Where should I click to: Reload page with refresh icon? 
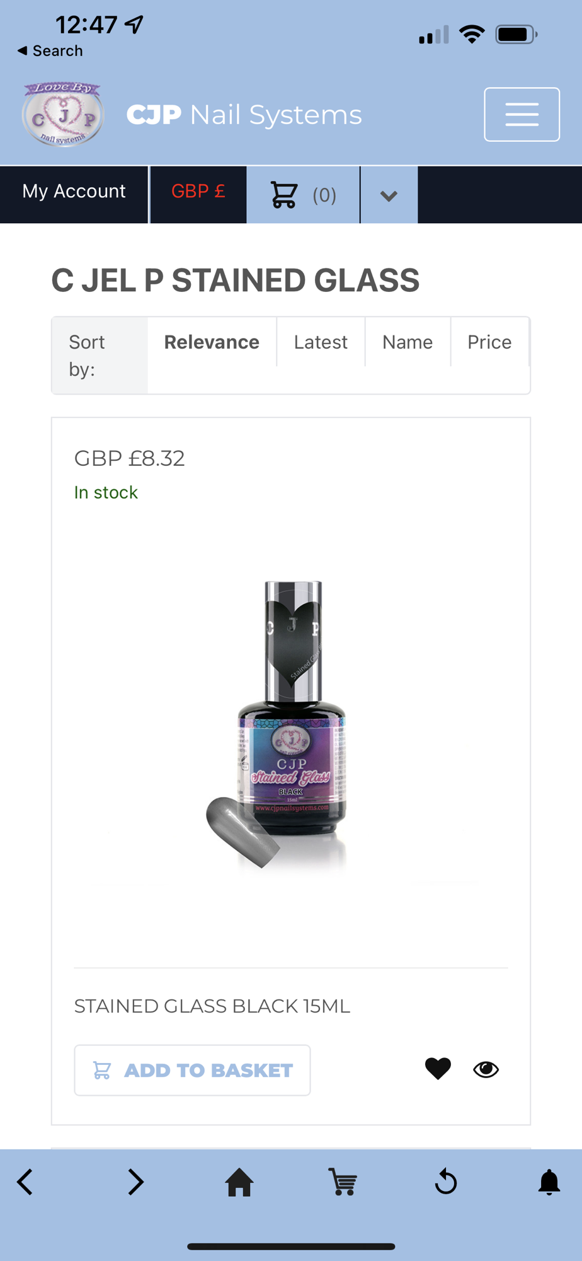[446, 1182]
